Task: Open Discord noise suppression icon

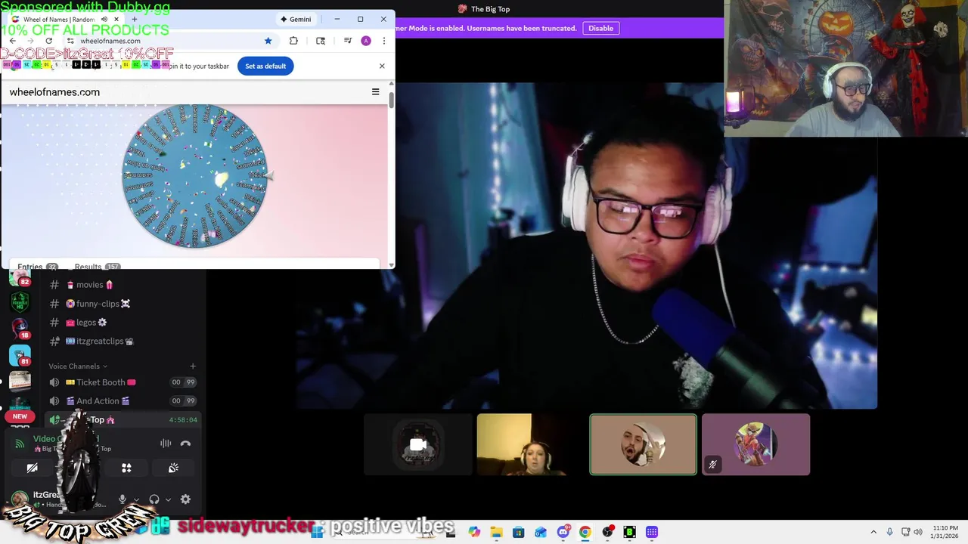Action: click(166, 444)
